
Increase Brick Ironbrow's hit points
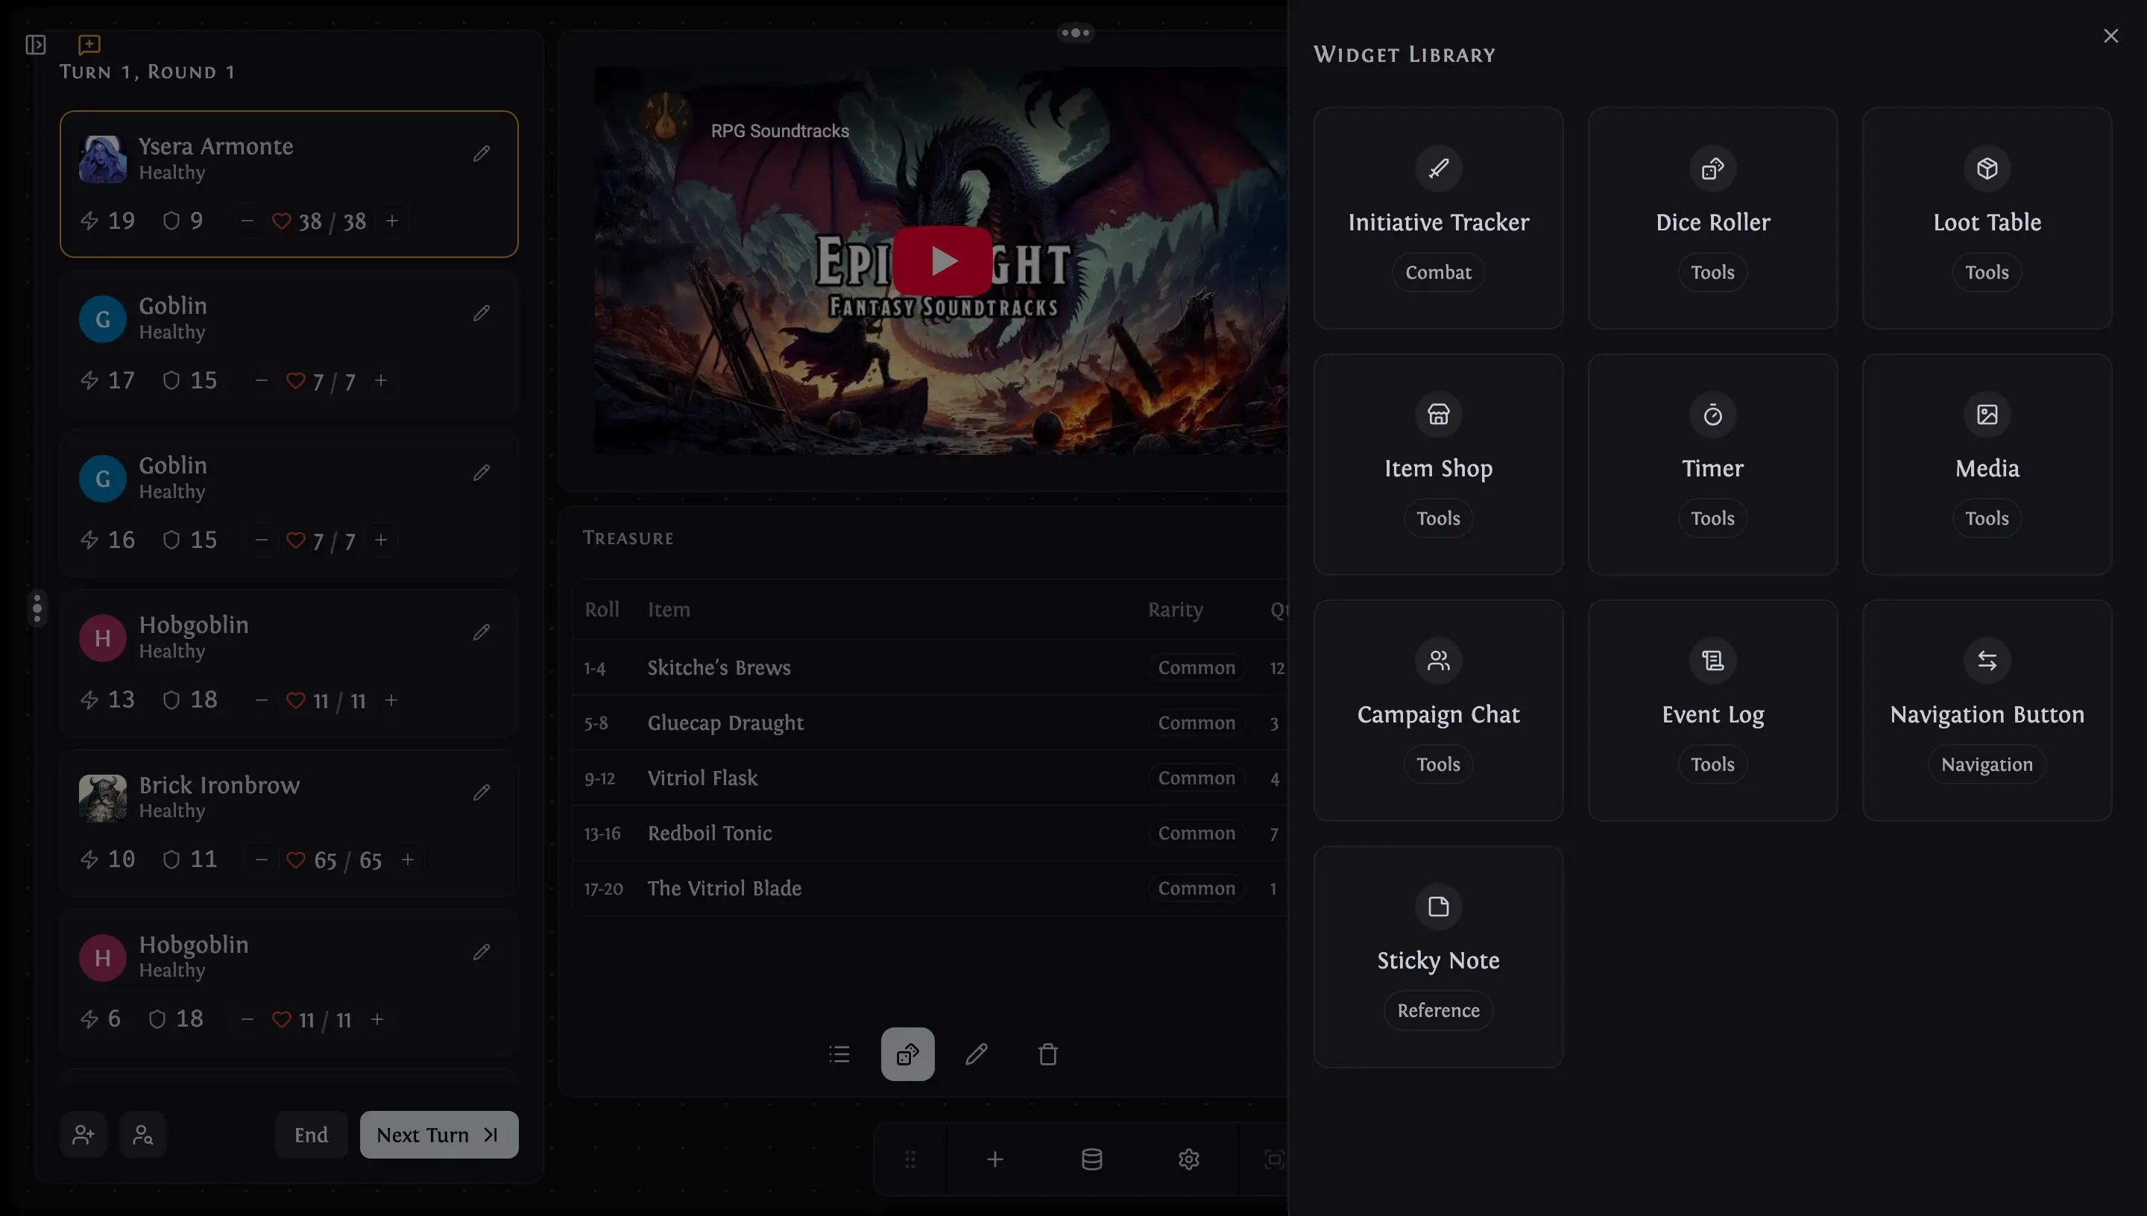point(408,860)
